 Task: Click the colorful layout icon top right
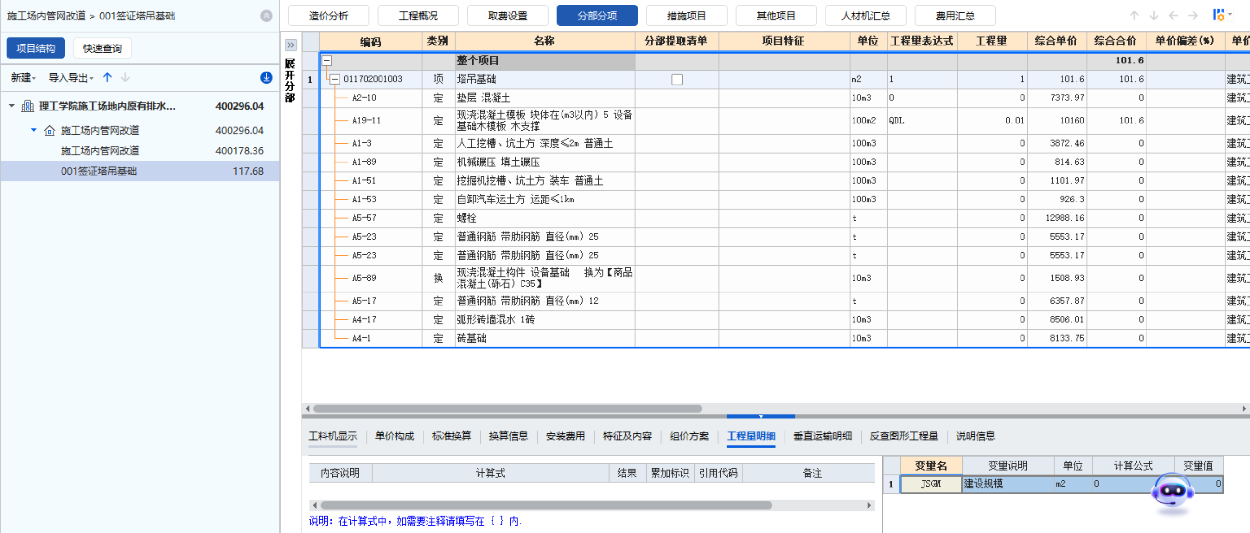[1218, 15]
